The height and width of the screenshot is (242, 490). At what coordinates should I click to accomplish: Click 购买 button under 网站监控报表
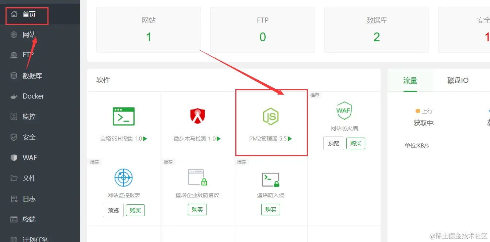pos(135,210)
